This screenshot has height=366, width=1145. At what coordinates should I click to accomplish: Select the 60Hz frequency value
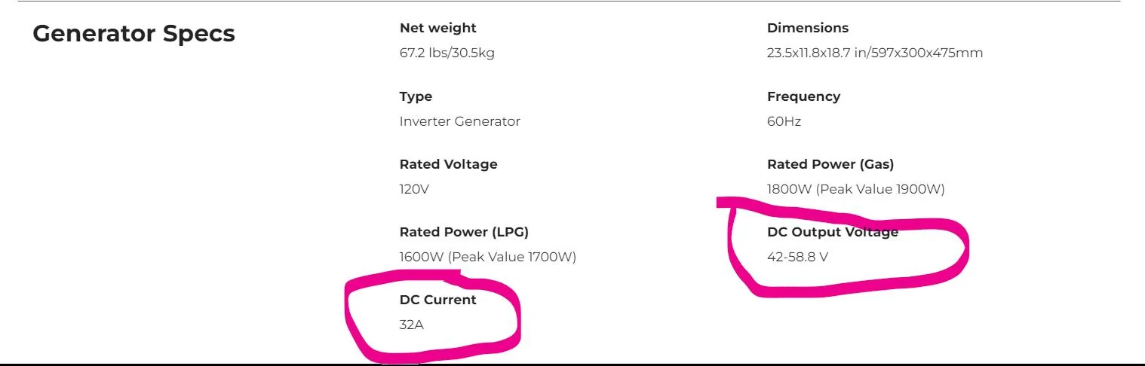pos(784,121)
